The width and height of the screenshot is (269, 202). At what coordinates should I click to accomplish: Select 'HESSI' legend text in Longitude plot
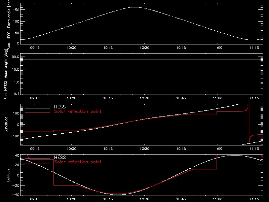[60, 107]
